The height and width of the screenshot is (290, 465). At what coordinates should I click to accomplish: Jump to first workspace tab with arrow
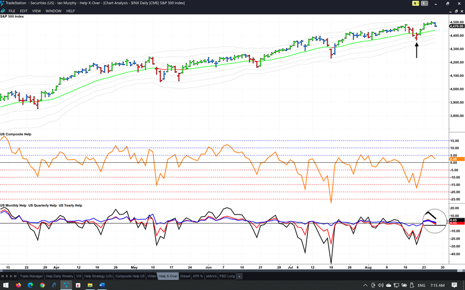pos(3,277)
